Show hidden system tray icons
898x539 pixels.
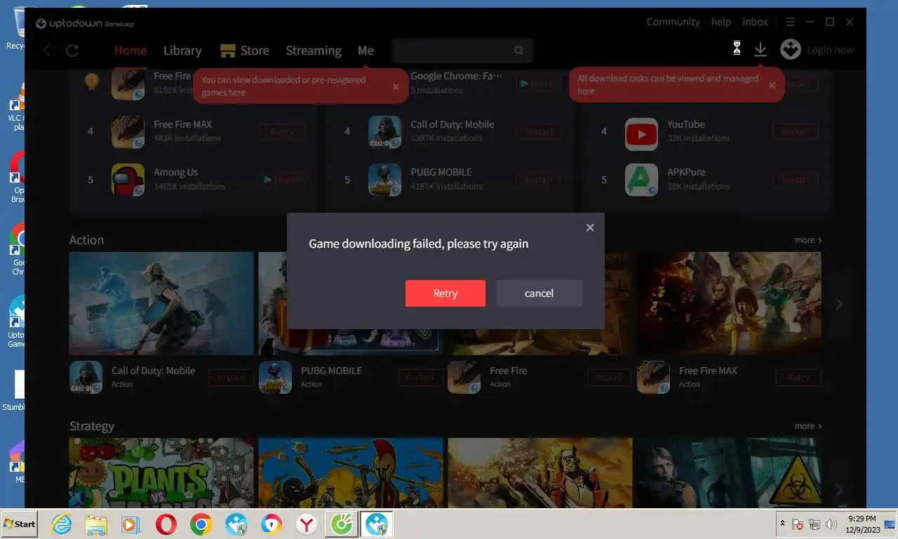[x=782, y=524]
